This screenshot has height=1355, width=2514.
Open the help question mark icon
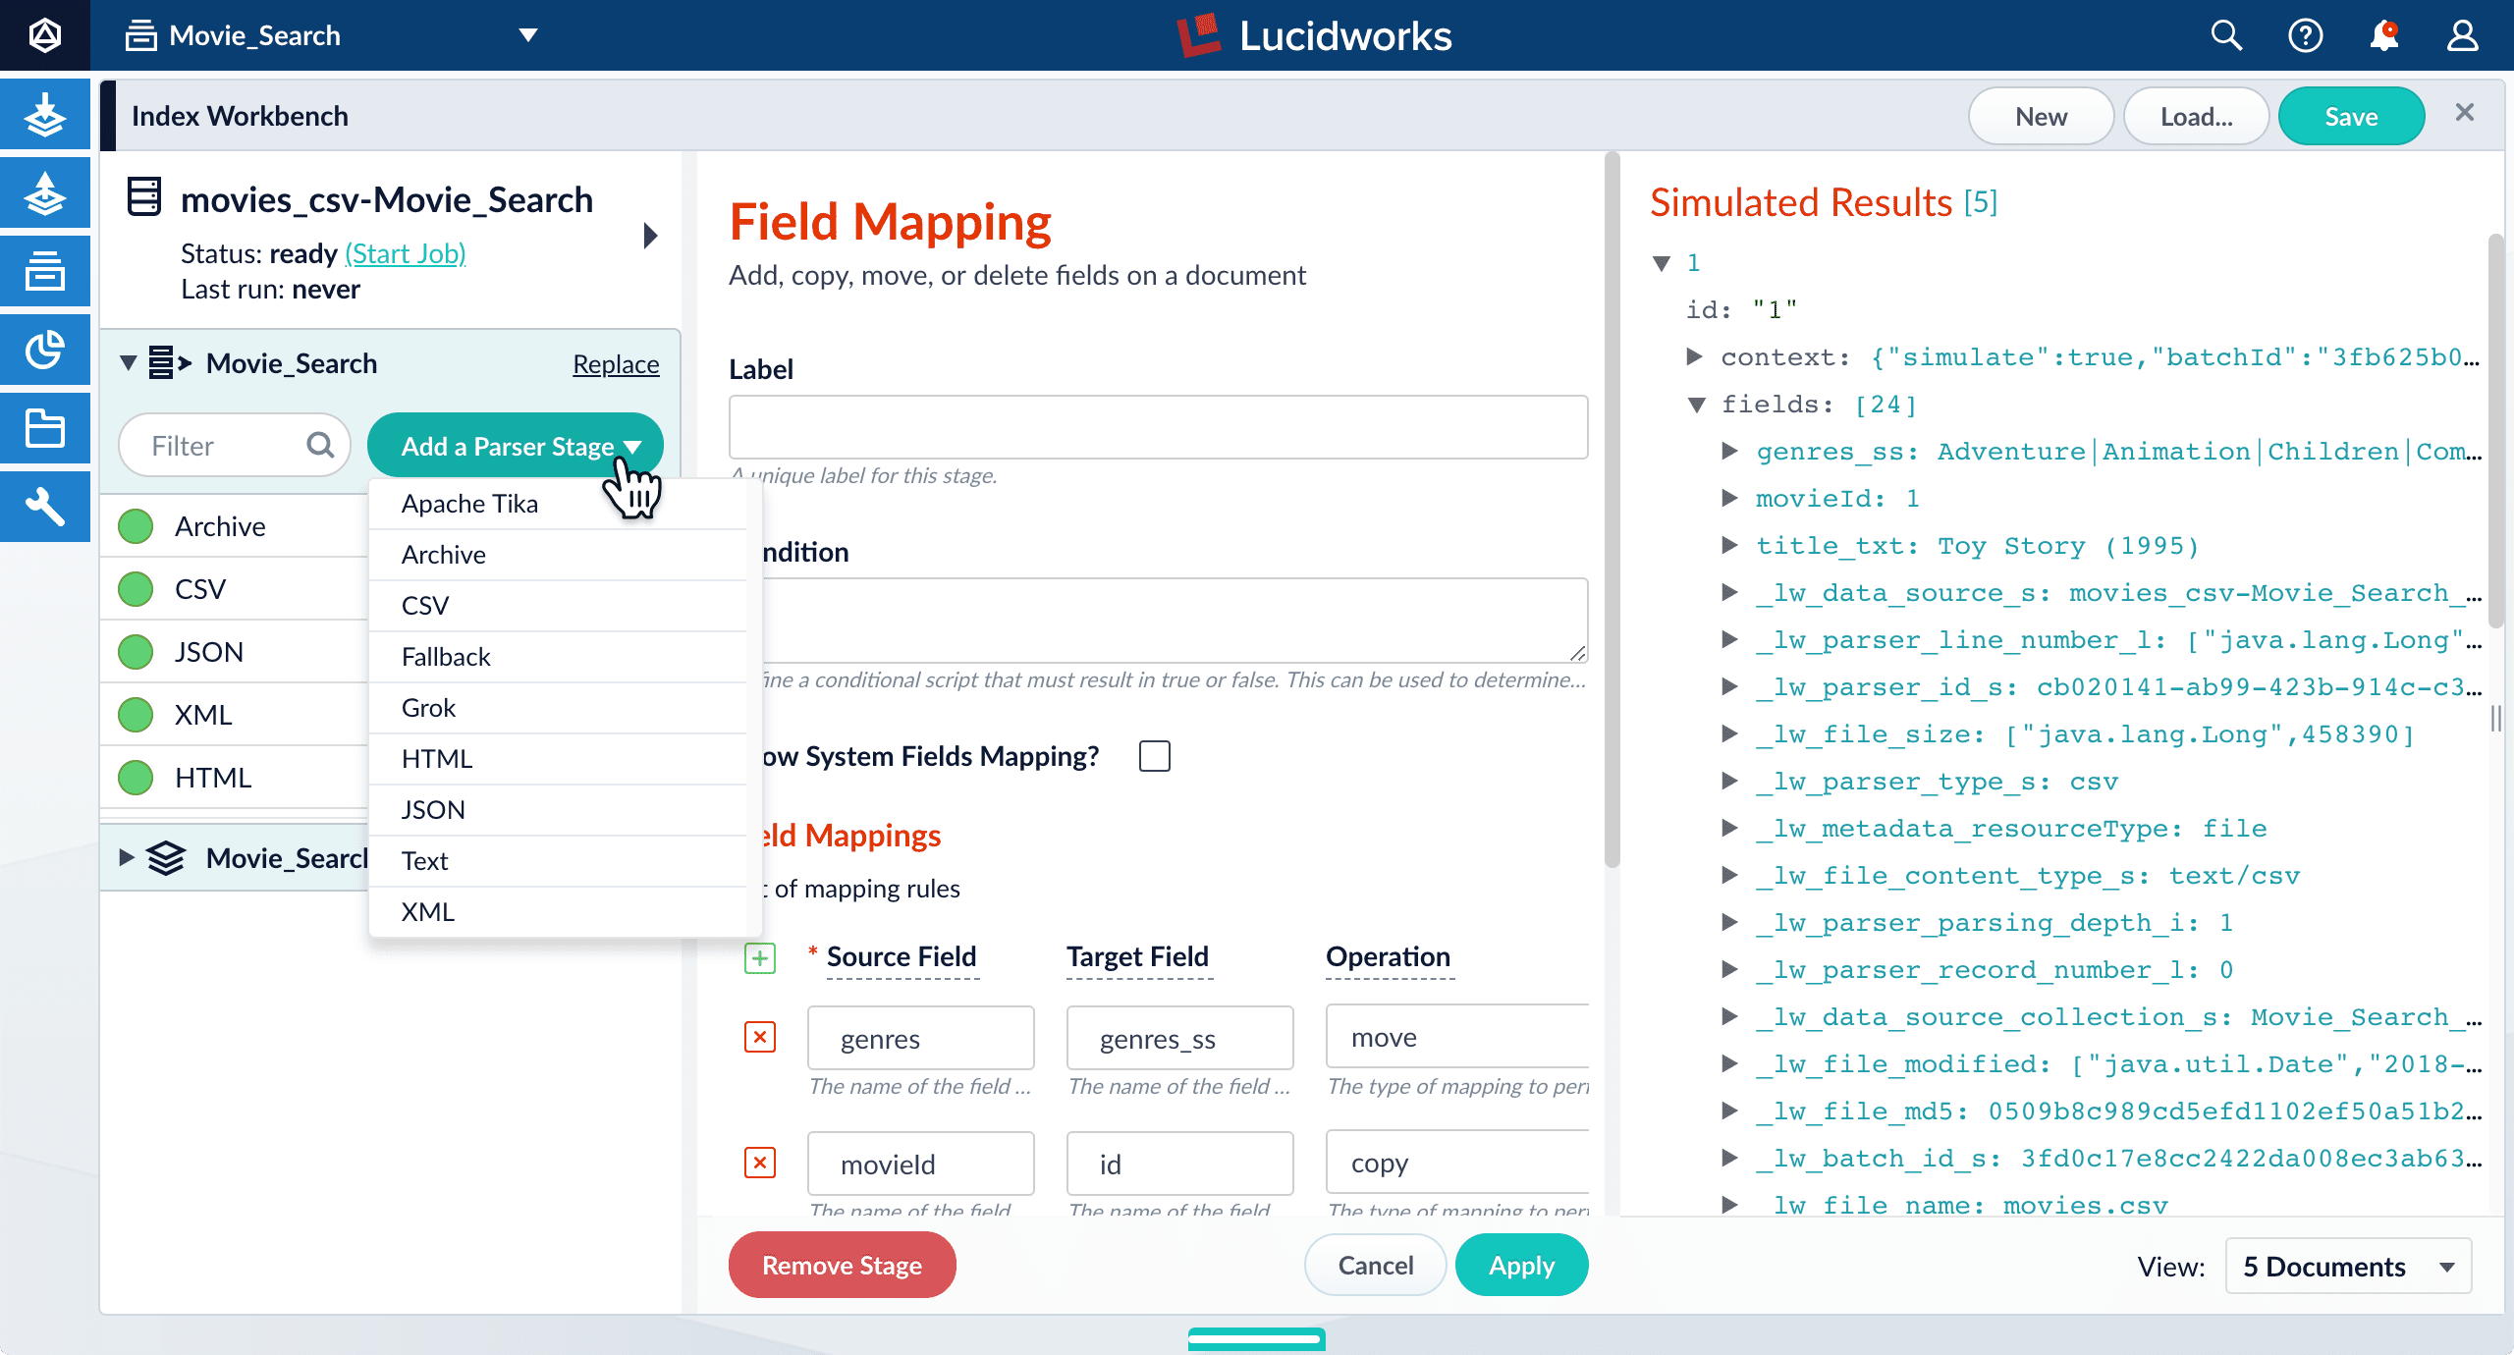pyautogui.click(x=2305, y=35)
